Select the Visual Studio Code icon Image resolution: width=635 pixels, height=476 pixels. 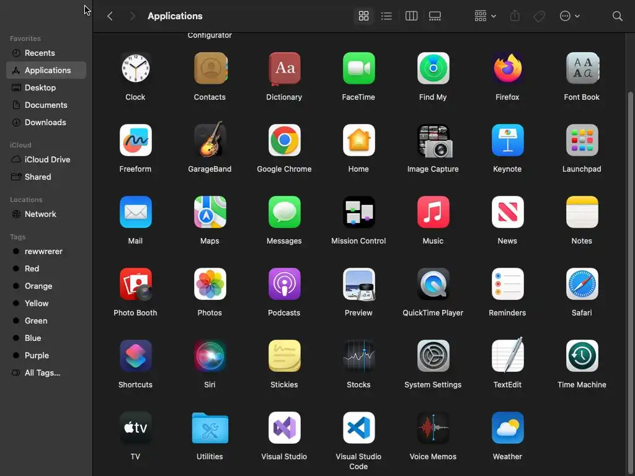tap(358, 428)
